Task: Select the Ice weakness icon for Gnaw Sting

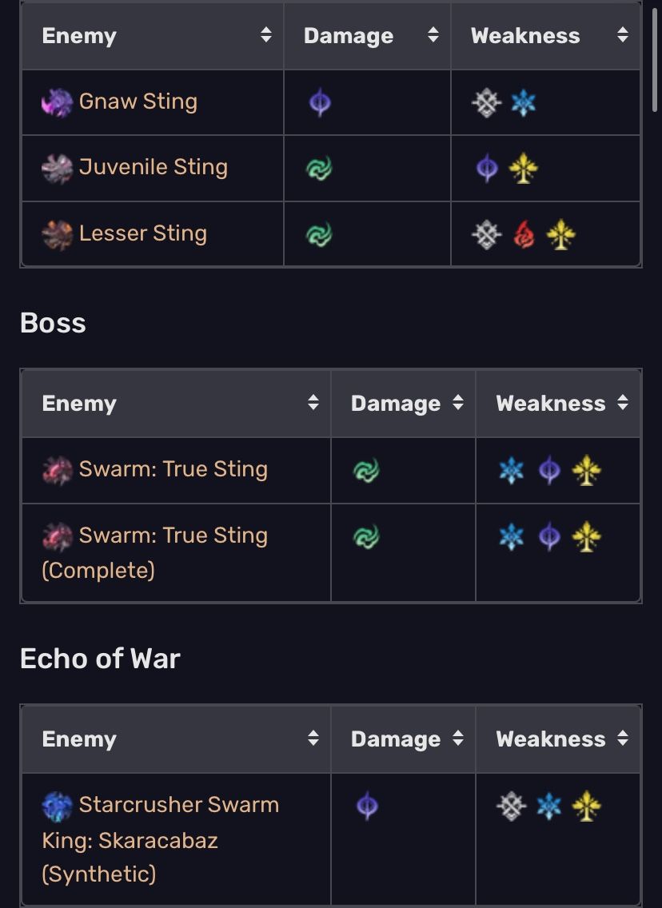Action: pyautogui.click(x=524, y=102)
